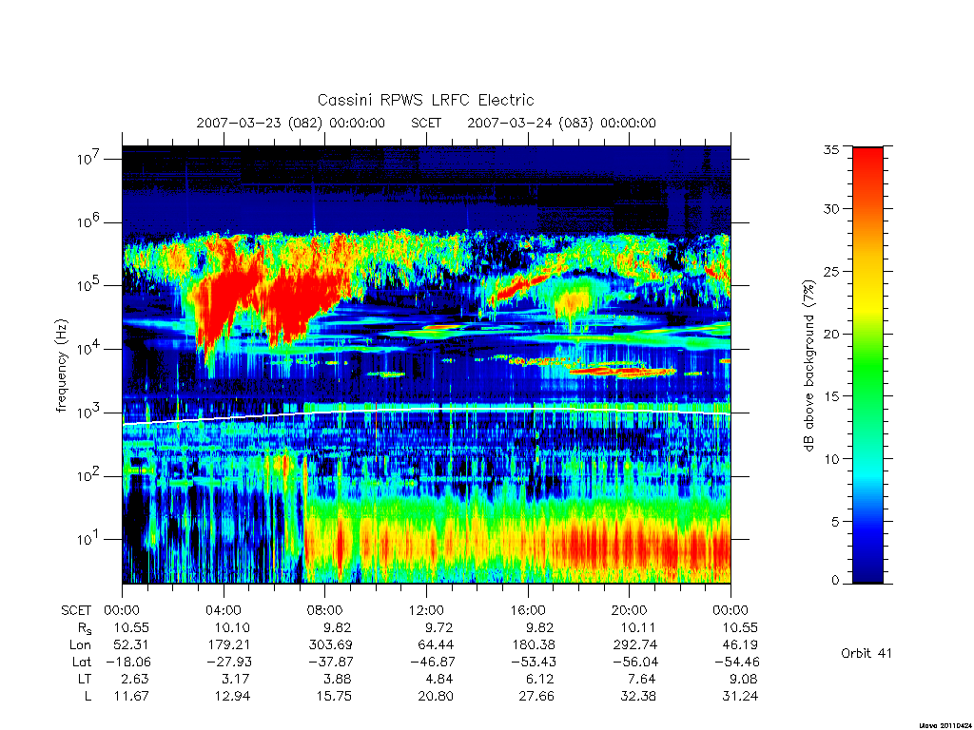Click the Lon value '179.21'
The width and height of the screenshot is (974, 730).
(228, 644)
